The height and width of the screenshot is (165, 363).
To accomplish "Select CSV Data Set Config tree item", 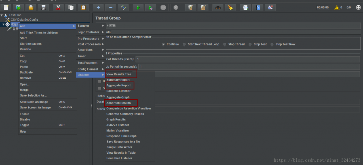I will pyautogui.click(x=24, y=20).
